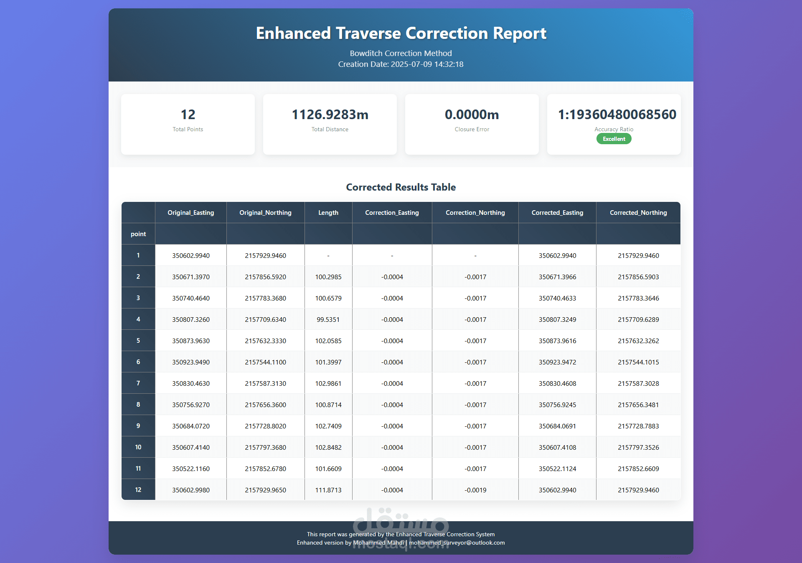Click the Creation Date line
The width and height of the screenshot is (802, 563).
tap(401, 64)
